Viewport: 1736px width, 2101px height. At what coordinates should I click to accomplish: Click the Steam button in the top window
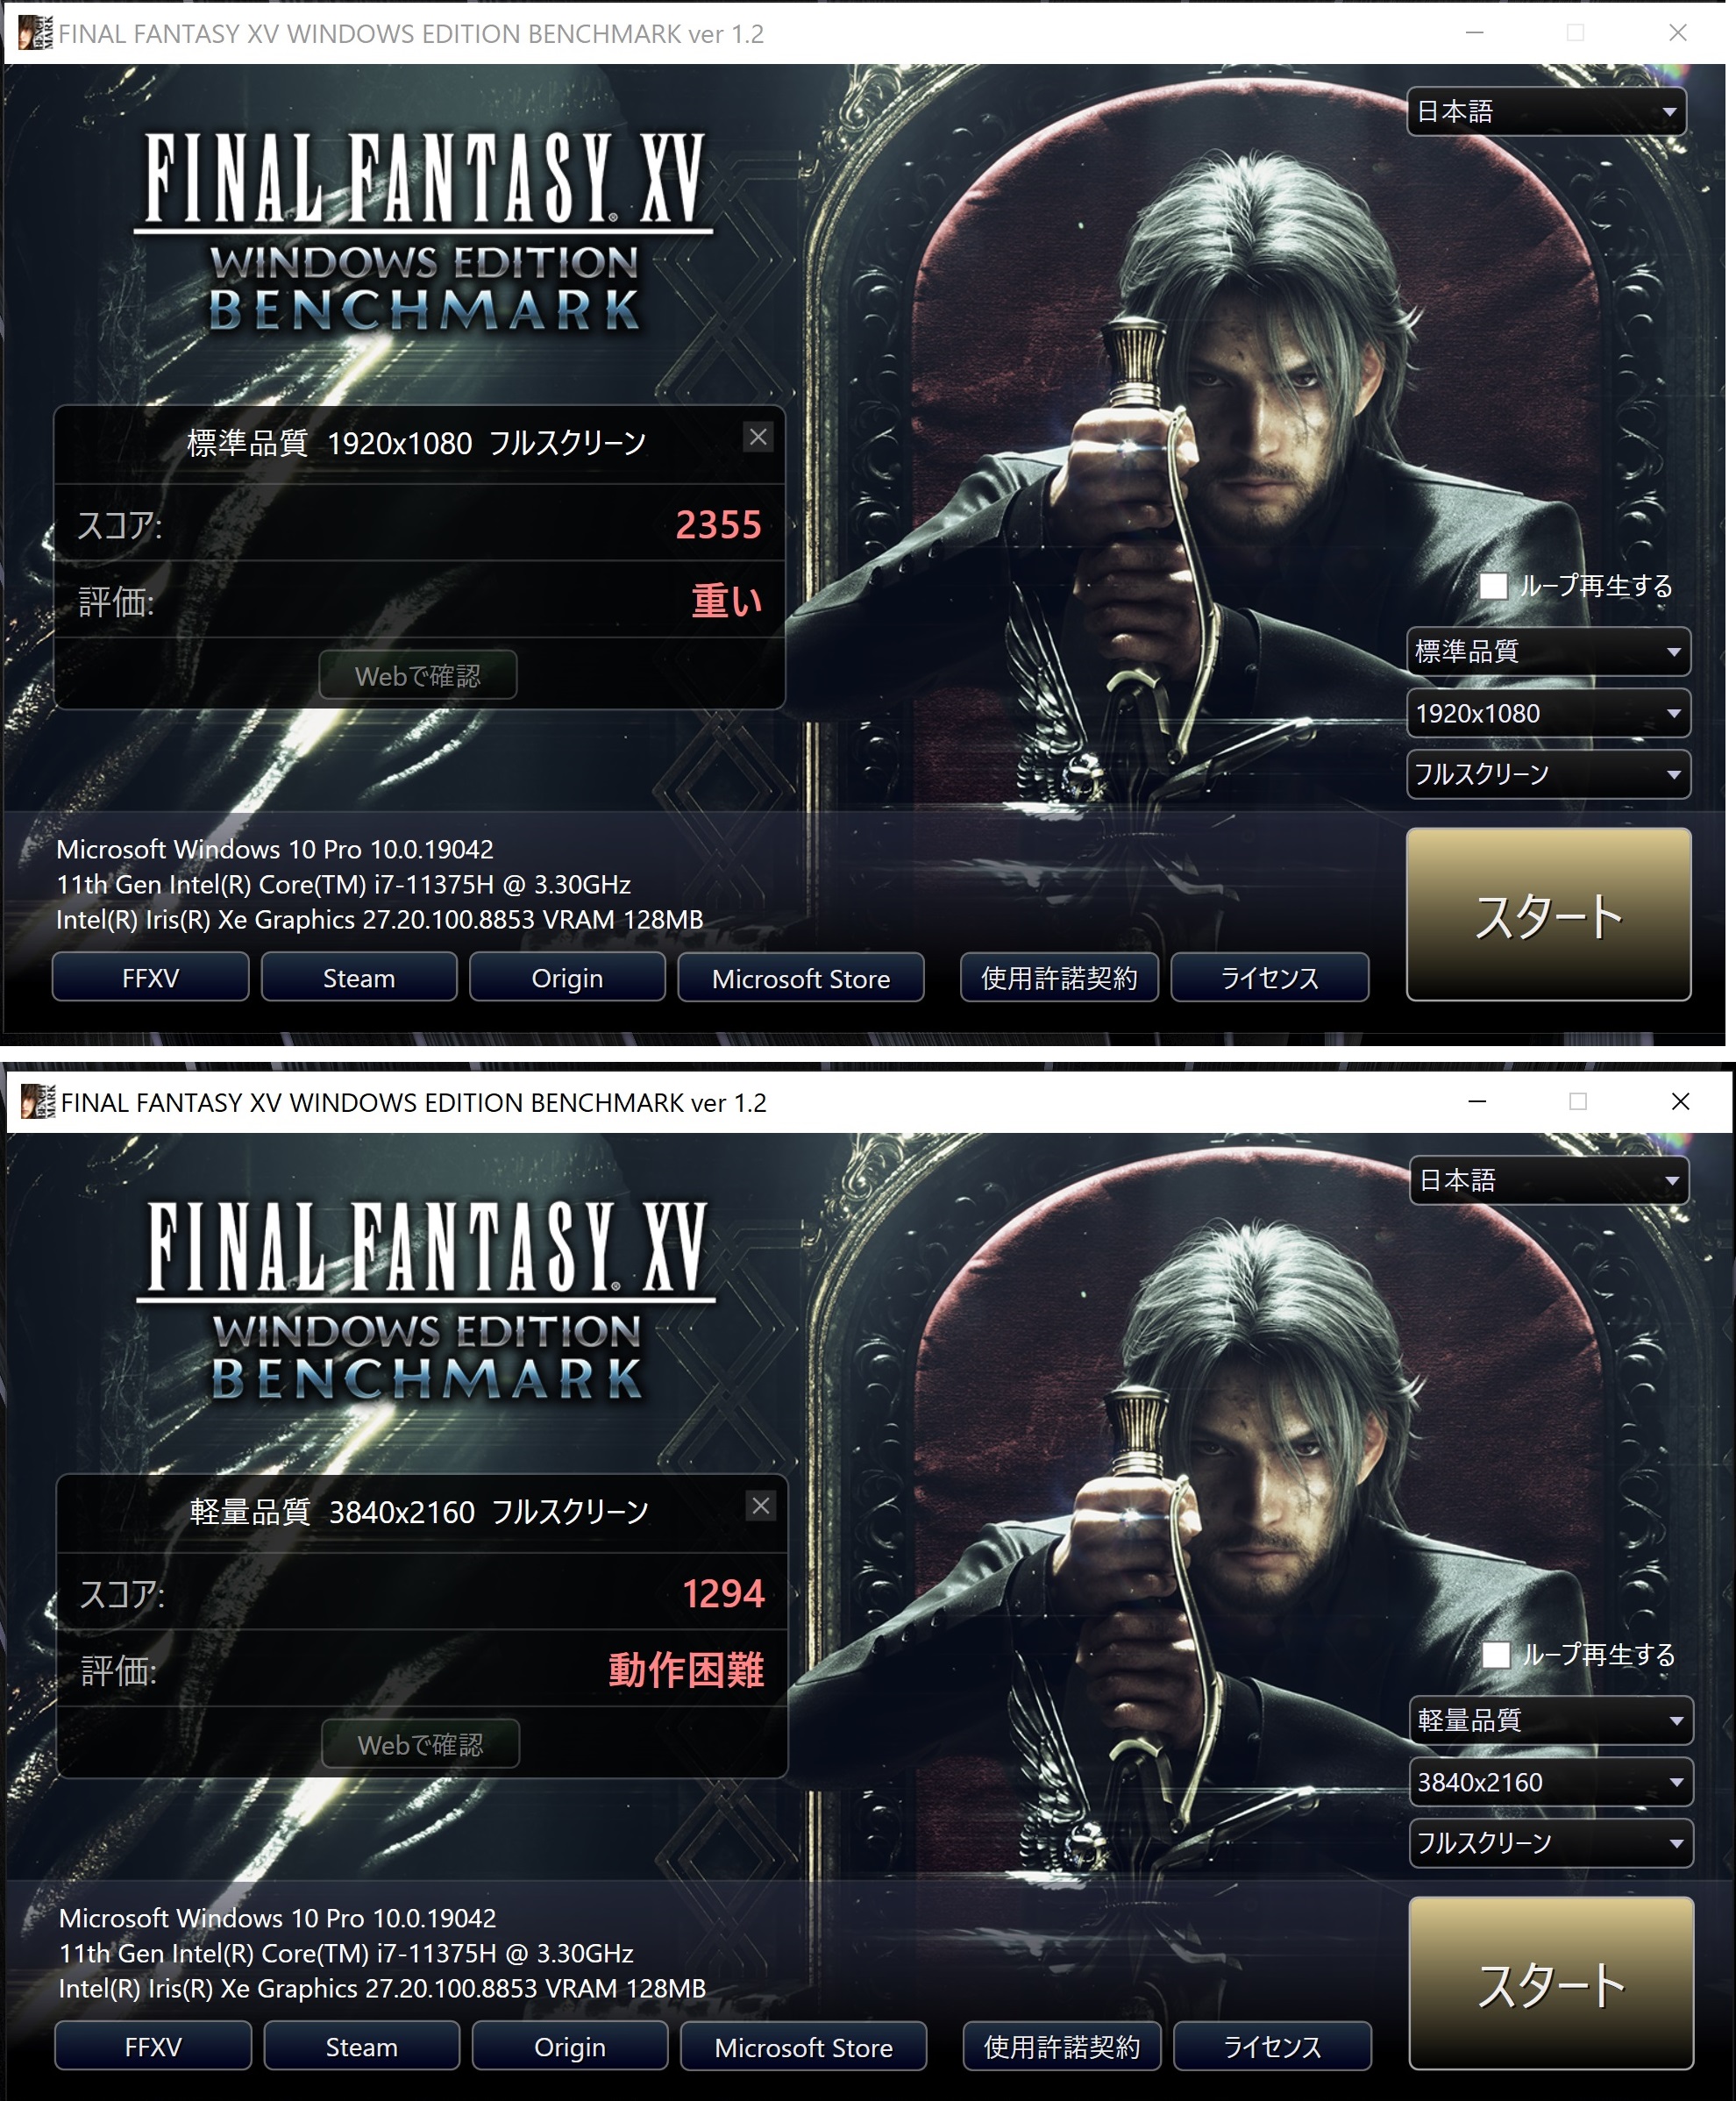pyautogui.click(x=359, y=978)
